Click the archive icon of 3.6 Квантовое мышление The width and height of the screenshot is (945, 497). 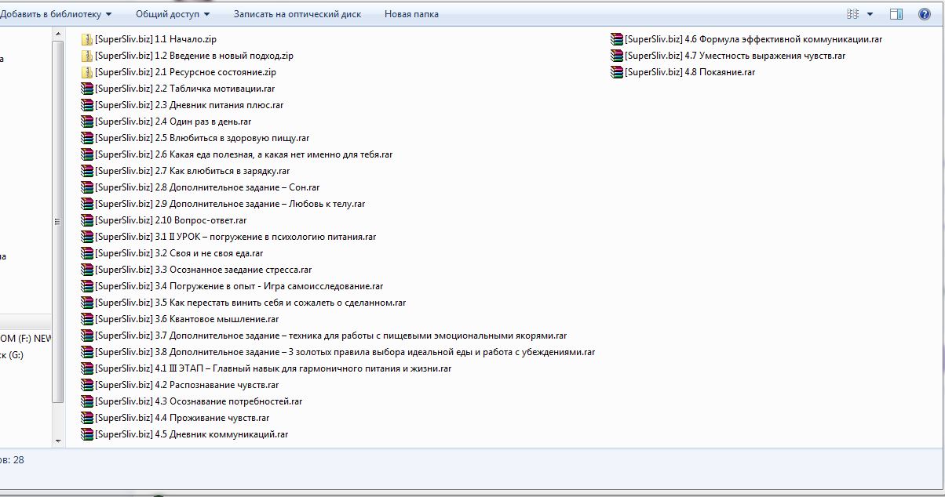pyautogui.click(x=87, y=319)
